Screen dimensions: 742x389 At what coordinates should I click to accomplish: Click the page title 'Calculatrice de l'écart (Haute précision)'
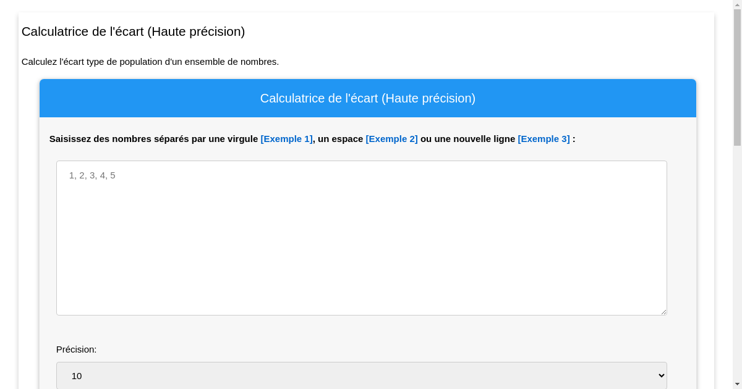coord(133,31)
